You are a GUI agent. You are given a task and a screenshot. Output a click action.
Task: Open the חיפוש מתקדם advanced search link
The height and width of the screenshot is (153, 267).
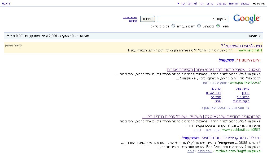pyautogui.click(x=130, y=17)
